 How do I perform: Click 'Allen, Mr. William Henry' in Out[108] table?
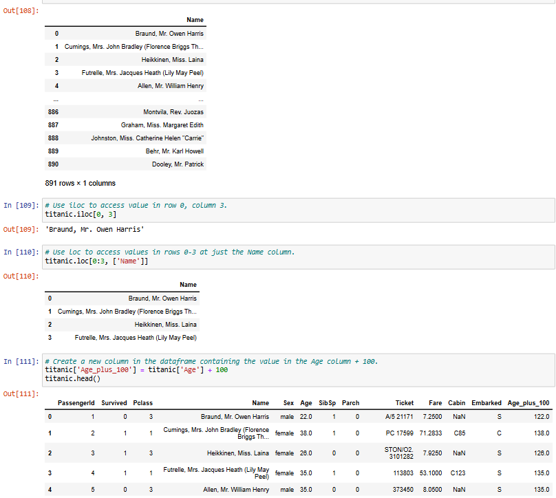click(x=171, y=86)
